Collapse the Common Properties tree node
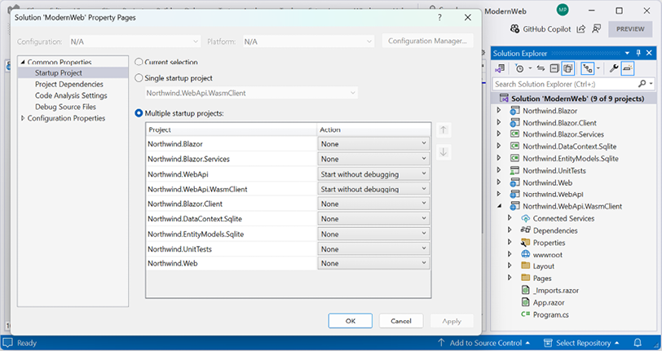Screen dimensions: 662x351 (23, 63)
